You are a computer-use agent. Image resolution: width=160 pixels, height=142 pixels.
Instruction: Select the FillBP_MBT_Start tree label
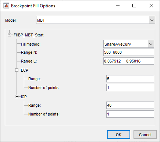click(x=28, y=35)
